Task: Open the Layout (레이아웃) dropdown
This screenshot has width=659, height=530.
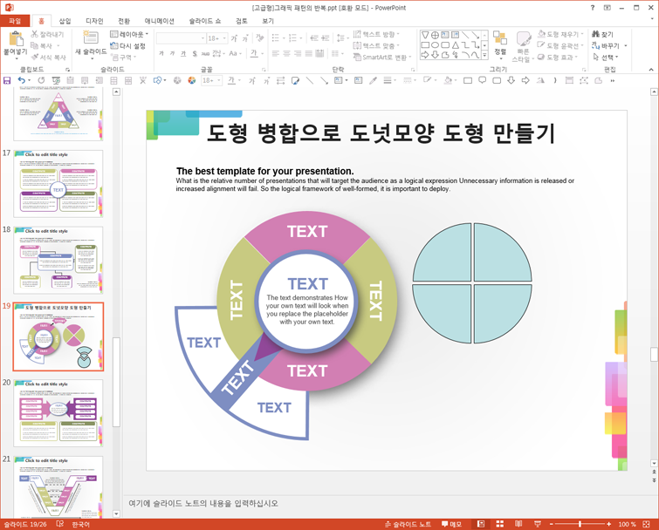Action: (129, 34)
